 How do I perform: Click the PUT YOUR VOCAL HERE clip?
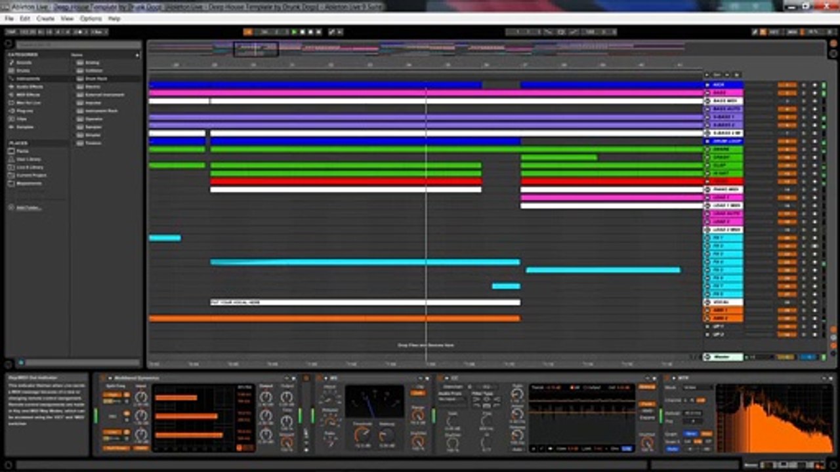pyautogui.click(x=365, y=302)
